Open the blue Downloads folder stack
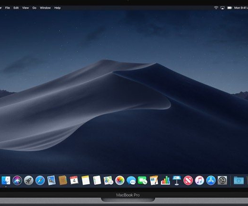This screenshot has height=206, width=248. (238, 180)
